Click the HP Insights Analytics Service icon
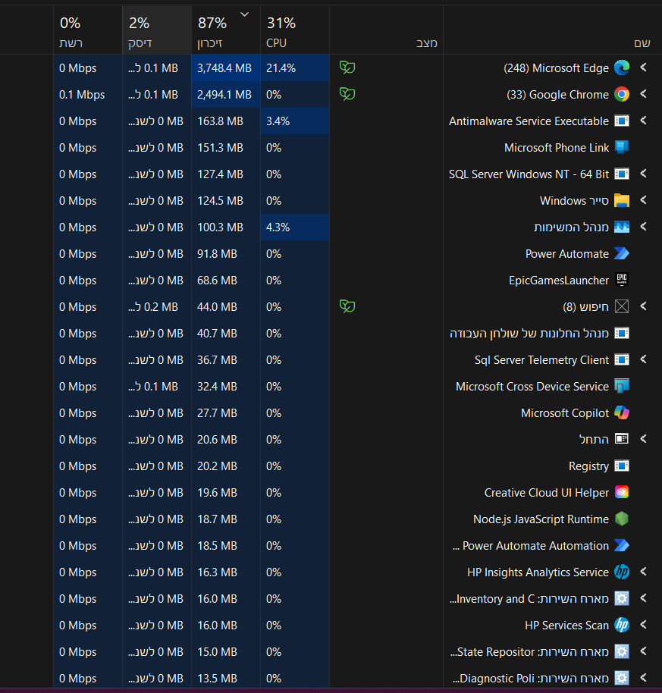The width and height of the screenshot is (662, 693). [x=622, y=572]
